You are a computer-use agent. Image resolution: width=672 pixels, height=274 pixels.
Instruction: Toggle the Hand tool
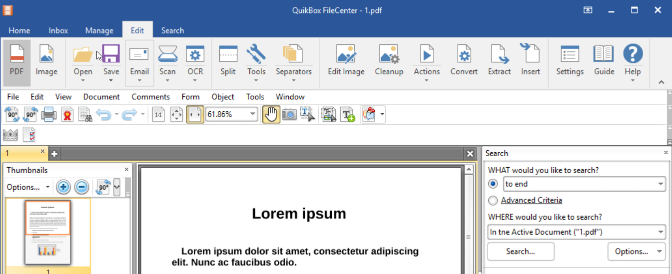point(271,115)
